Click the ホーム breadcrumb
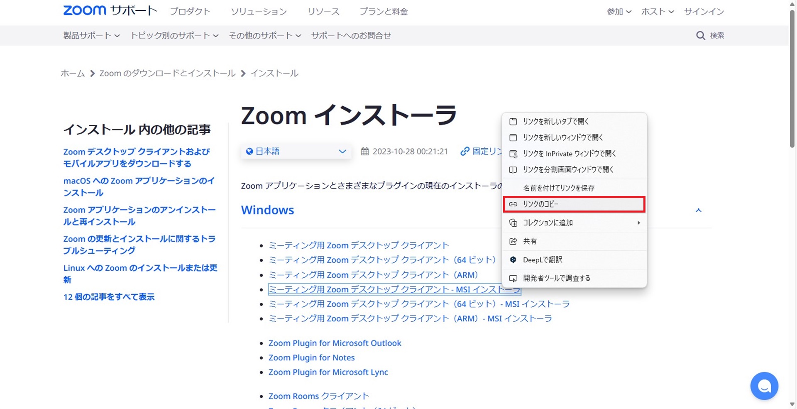Viewport: 797px width, 409px height. point(73,73)
